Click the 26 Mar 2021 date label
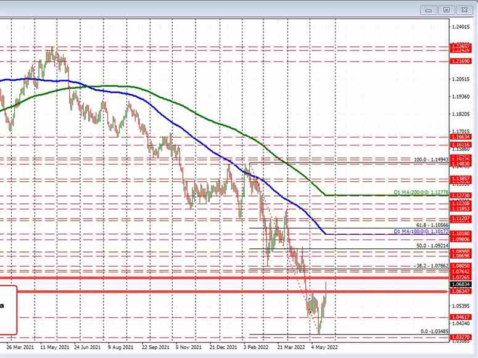The image size is (478, 358). pos(20,347)
